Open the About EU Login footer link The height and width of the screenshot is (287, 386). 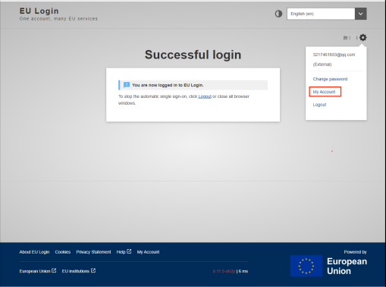[34, 252]
